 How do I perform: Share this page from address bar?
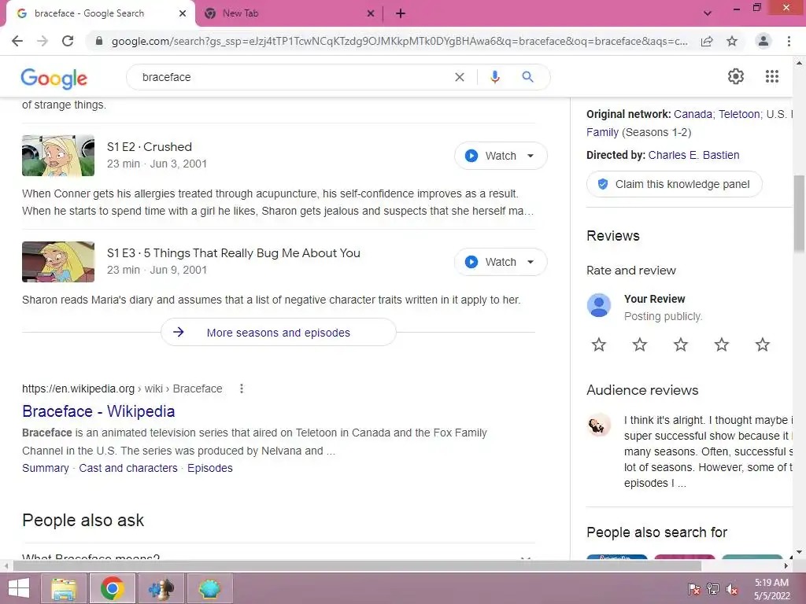[707, 41]
